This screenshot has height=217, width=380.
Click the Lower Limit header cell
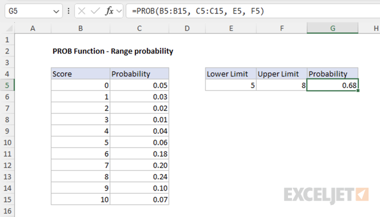pos(231,74)
